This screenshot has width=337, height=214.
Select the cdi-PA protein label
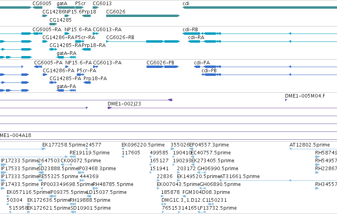[x=202, y=62]
